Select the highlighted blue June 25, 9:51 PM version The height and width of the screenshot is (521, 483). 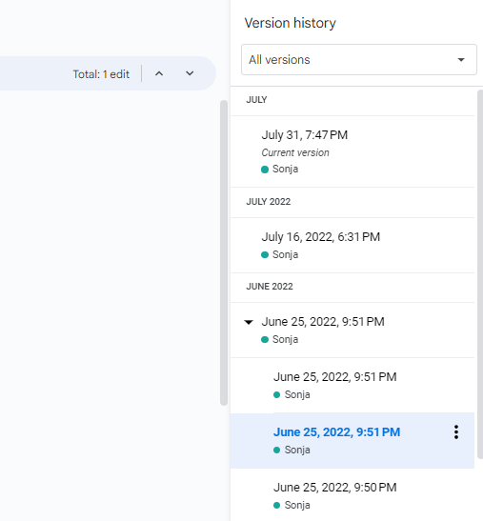point(352,441)
